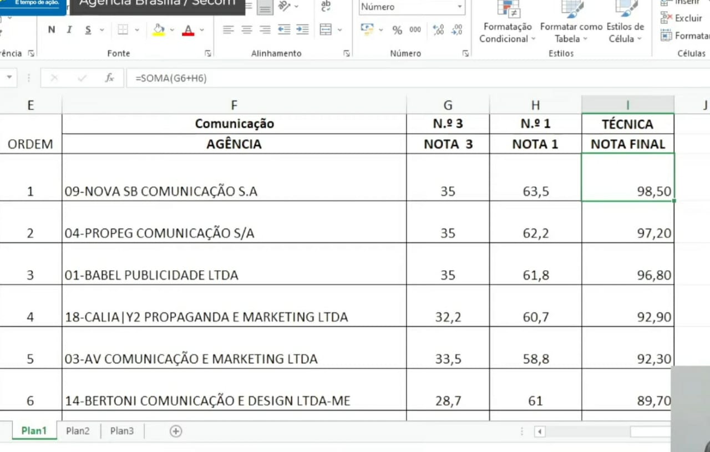Click cell 18-CALIA|Y2 PROPAGANDA E MARKETING LTDA
Image resolution: width=710 pixels, height=452 pixels.
(x=234, y=306)
